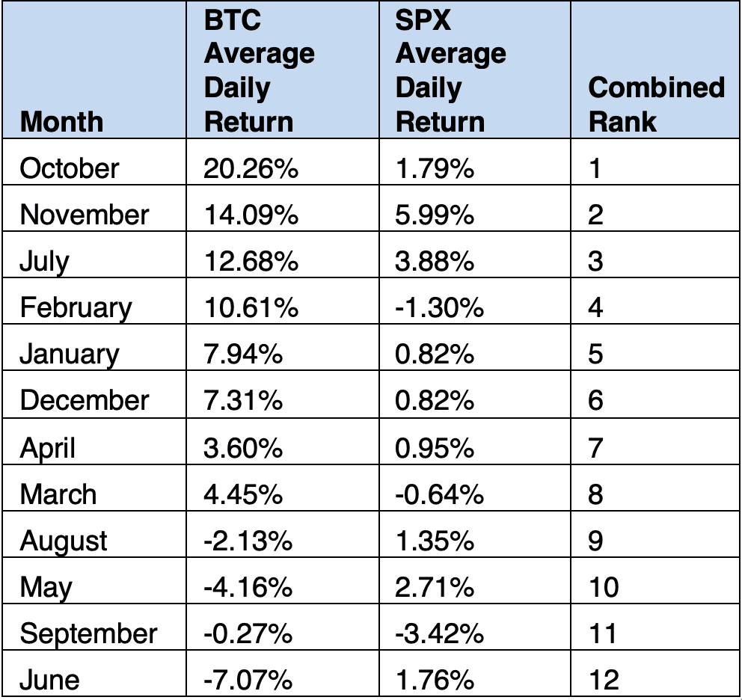Select the BTC Average Daily Return header
The height and width of the screenshot is (700, 742).
pos(259,70)
